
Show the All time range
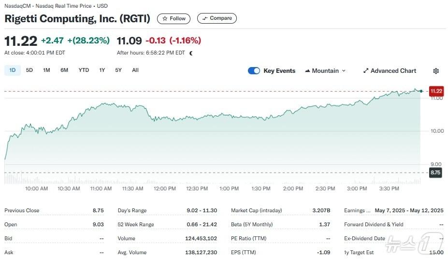[135, 70]
